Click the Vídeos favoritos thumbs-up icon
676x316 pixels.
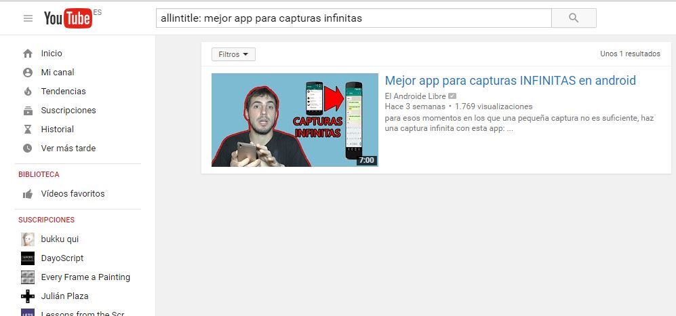[28, 194]
